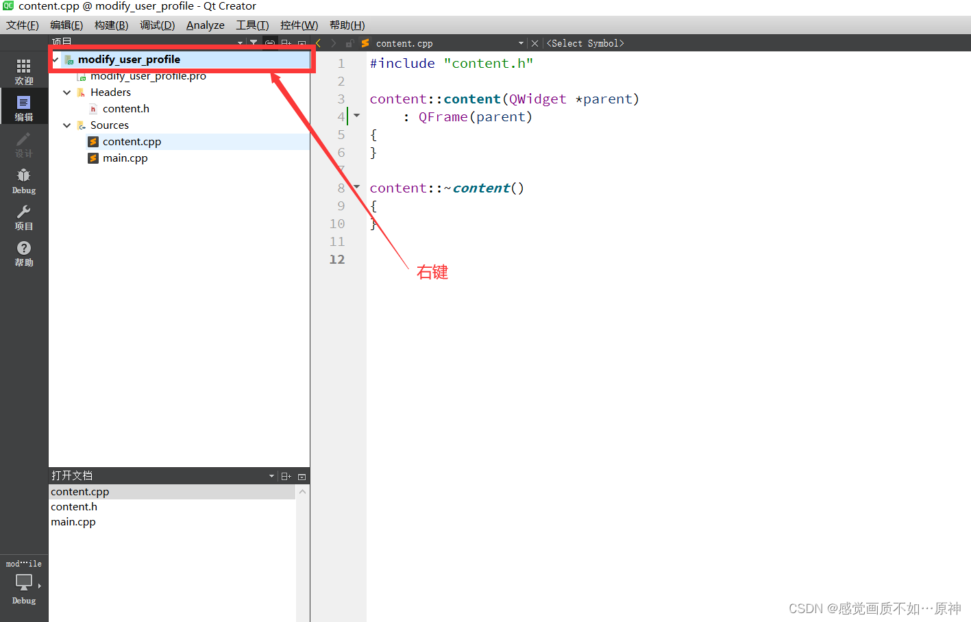Split the project panel
971x622 pixels.
[286, 43]
